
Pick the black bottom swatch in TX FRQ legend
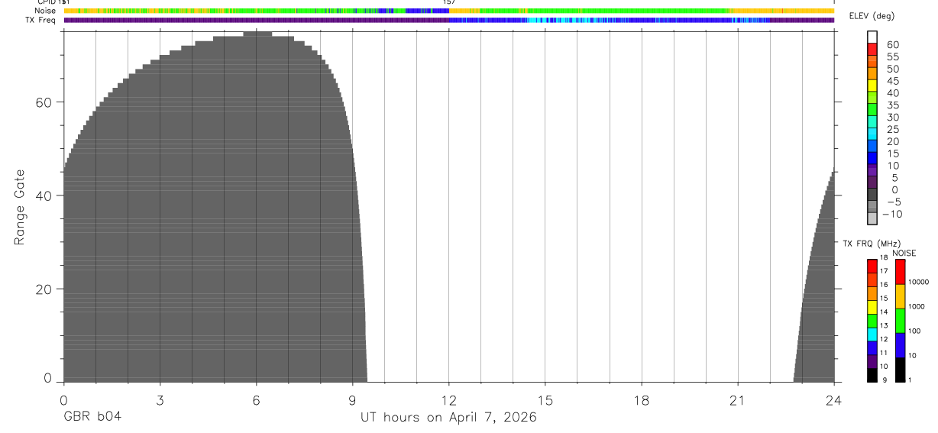click(872, 375)
